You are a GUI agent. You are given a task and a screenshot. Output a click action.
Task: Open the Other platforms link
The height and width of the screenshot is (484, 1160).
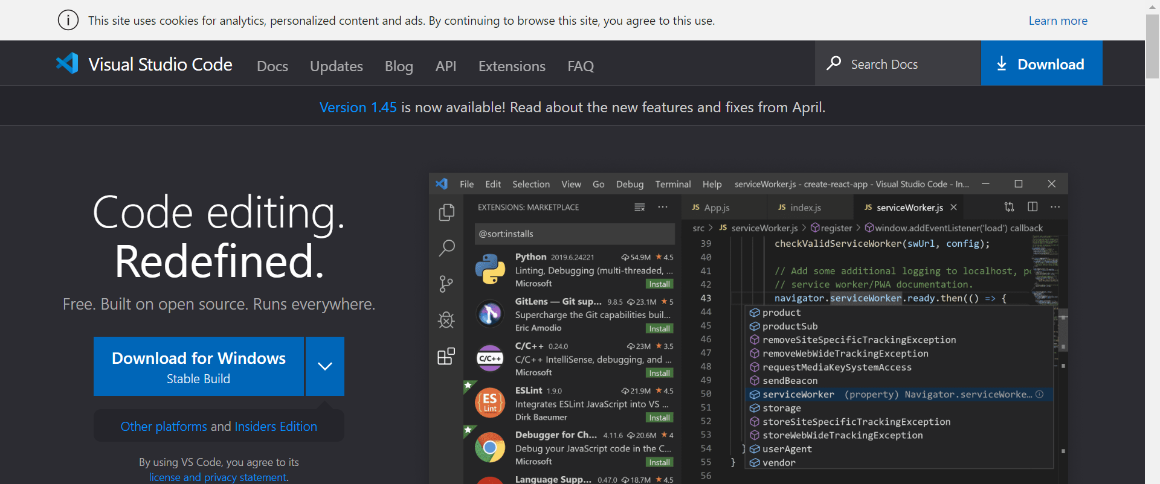coord(164,426)
